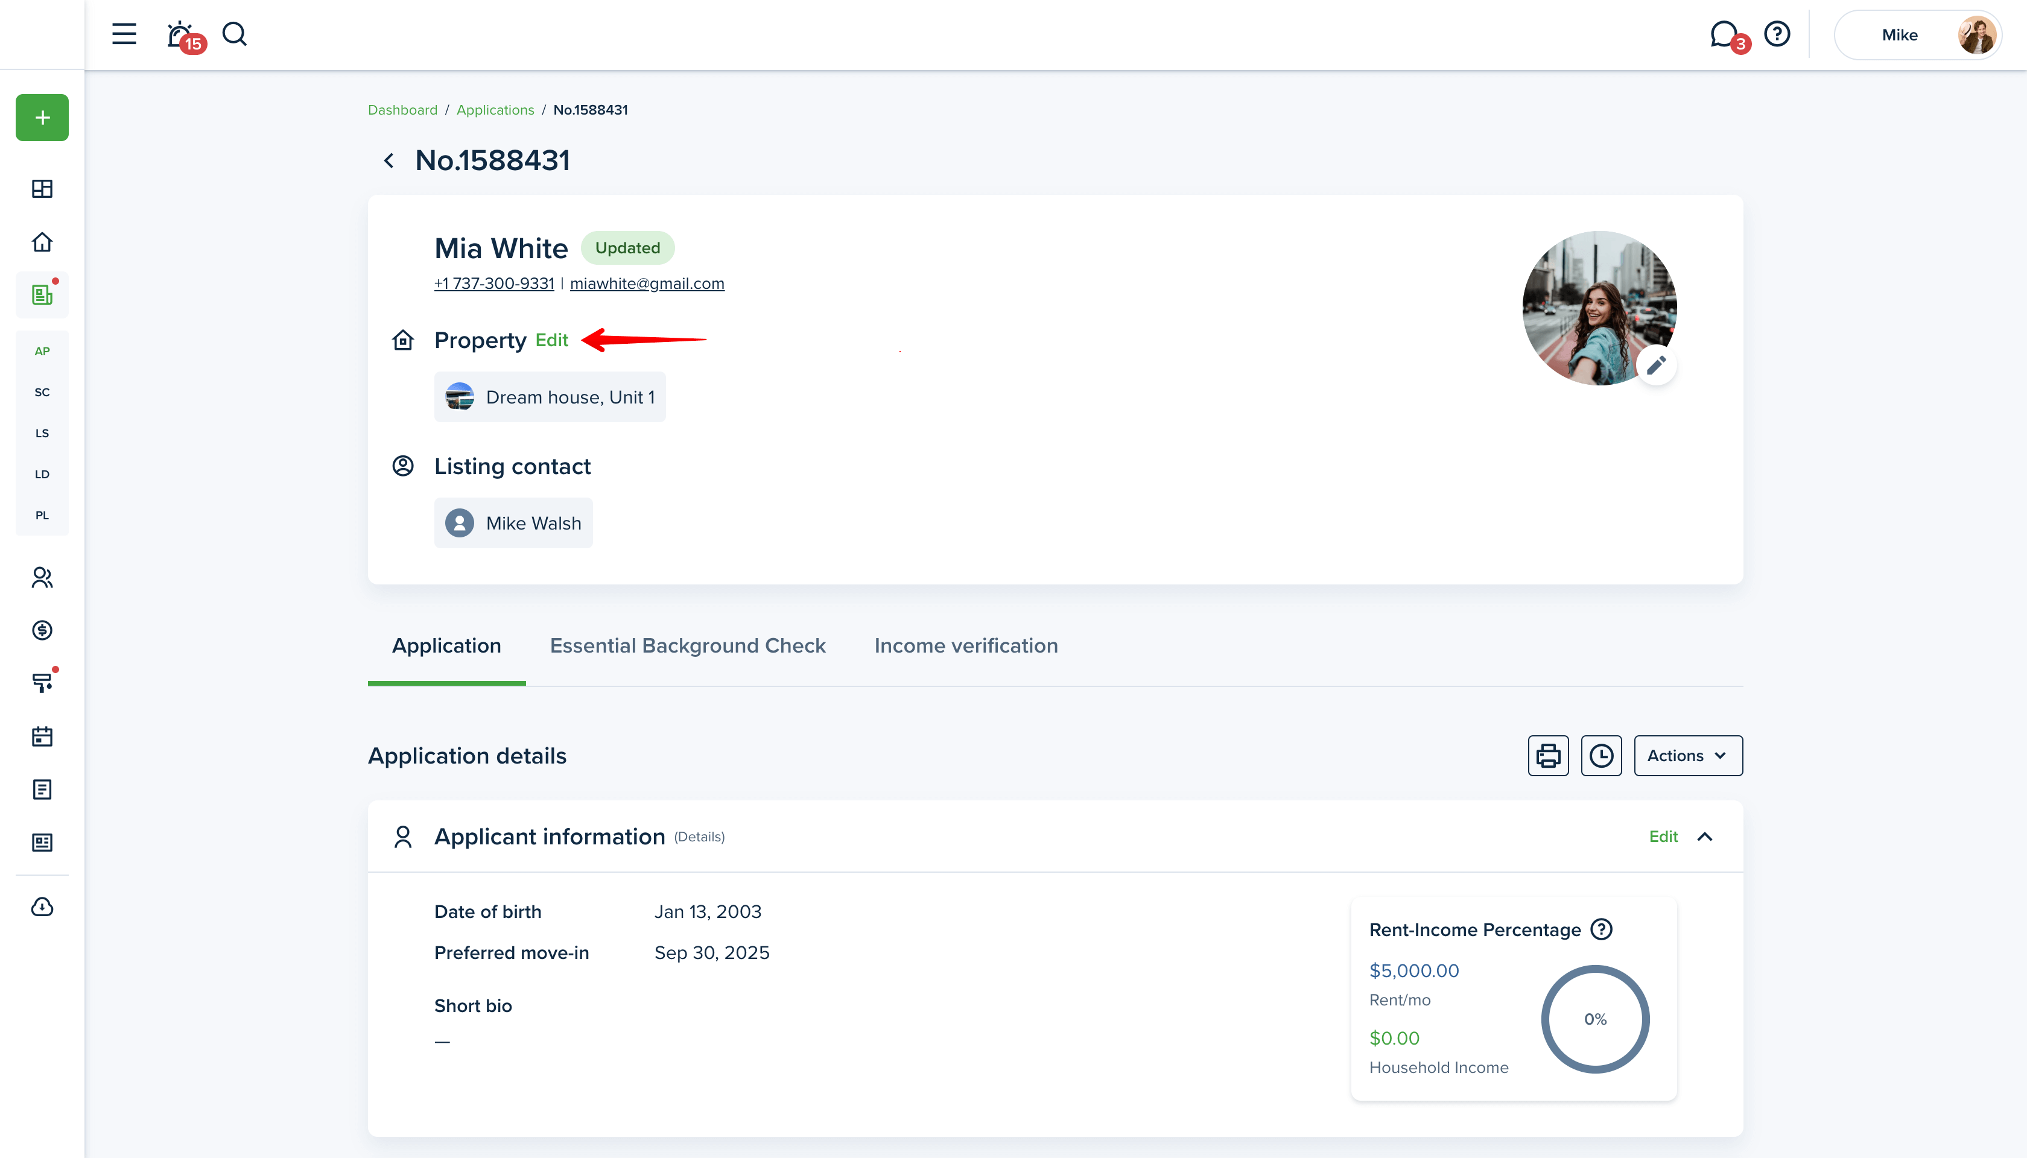Switch to Essential Background Check tab
This screenshot has width=2027, height=1158.
pyautogui.click(x=687, y=646)
